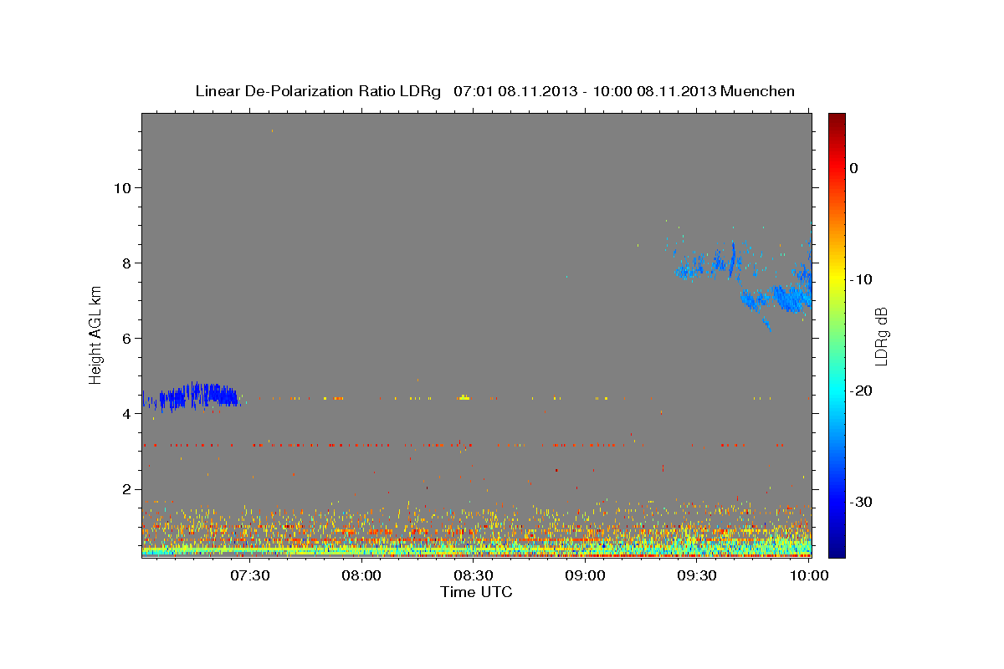Click the yellow region of the colorbar
Image resolution: width=1004 pixels, height=669 pixels.
pos(837,279)
